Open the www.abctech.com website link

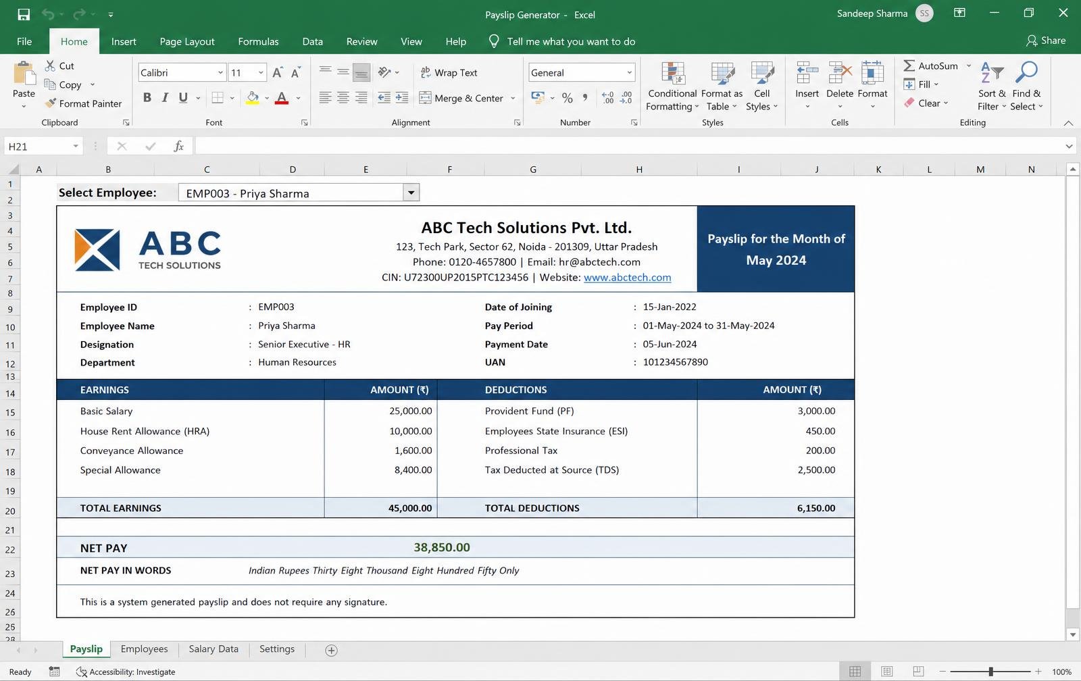tap(627, 277)
